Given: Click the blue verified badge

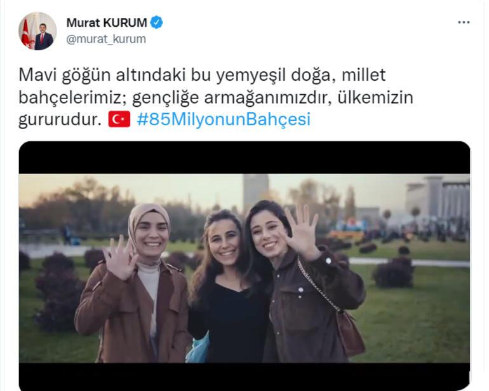Looking at the screenshot, I should coord(157,22).
